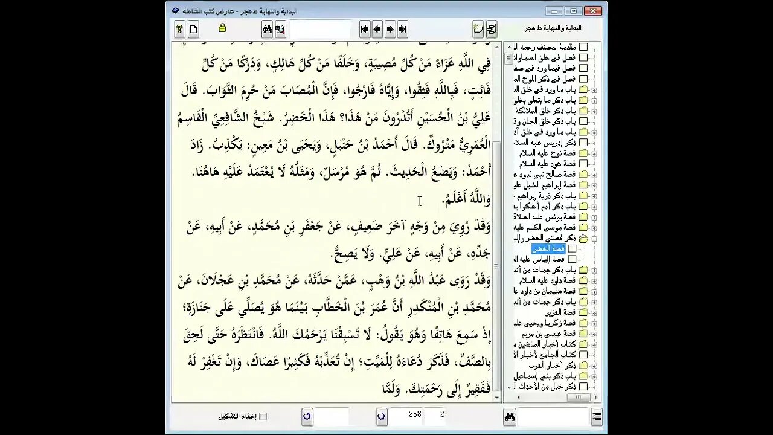Click the list lines icon at bottom right
This screenshot has height=435, width=773.
pyautogui.click(x=597, y=416)
